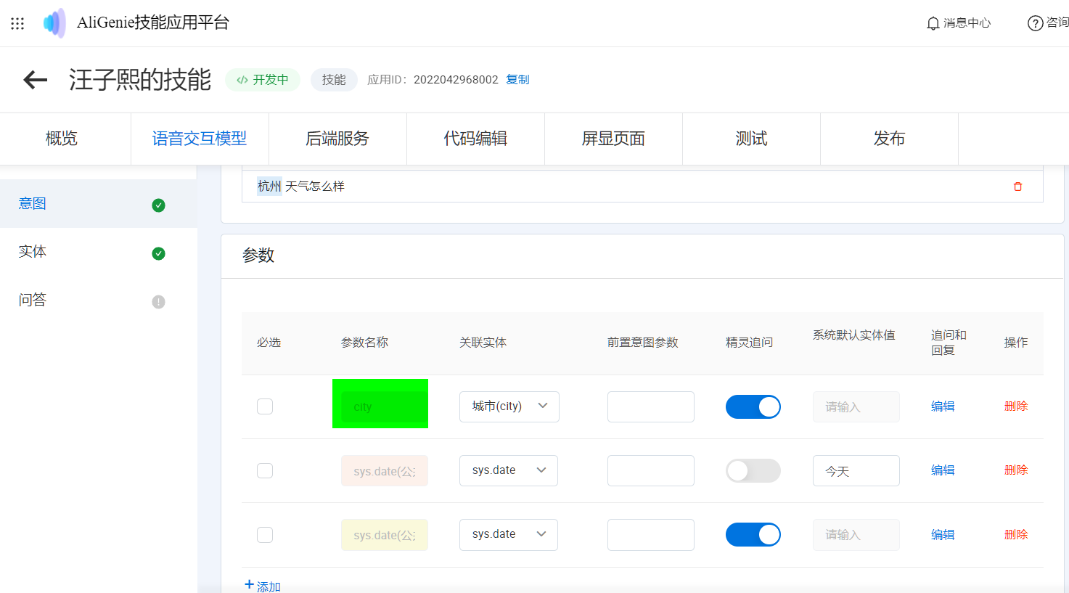Open the message center bell icon
Screen dimensions: 1069x593
933,23
